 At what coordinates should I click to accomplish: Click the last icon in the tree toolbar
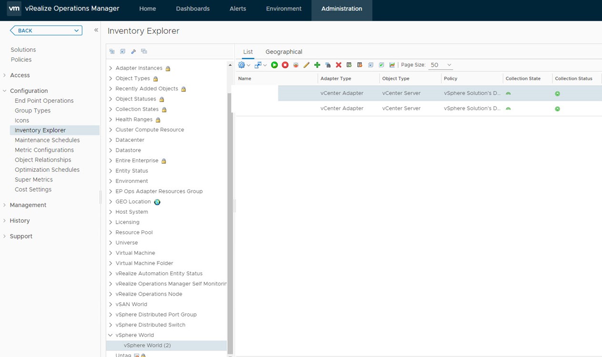click(144, 51)
